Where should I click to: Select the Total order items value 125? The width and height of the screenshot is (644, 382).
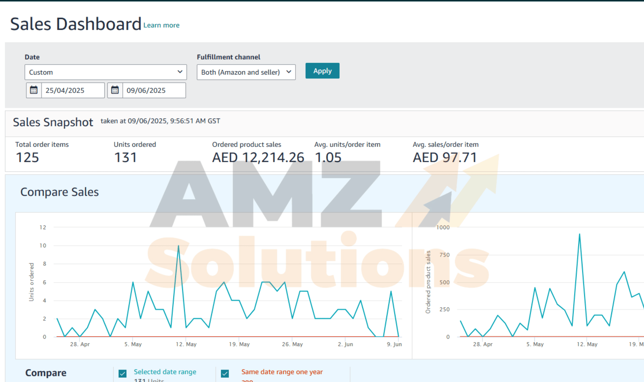pos(27,157)
